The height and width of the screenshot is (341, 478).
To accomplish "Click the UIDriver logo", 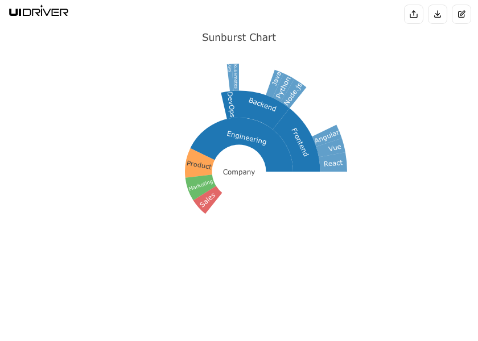I will click(x=39, y=11).
